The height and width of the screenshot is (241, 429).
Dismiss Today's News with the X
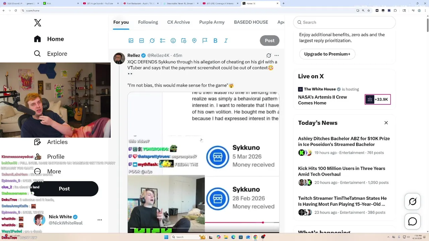386,123
